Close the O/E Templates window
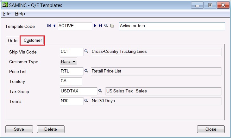Viewport: 231px width, 138px height. (211, 129)
